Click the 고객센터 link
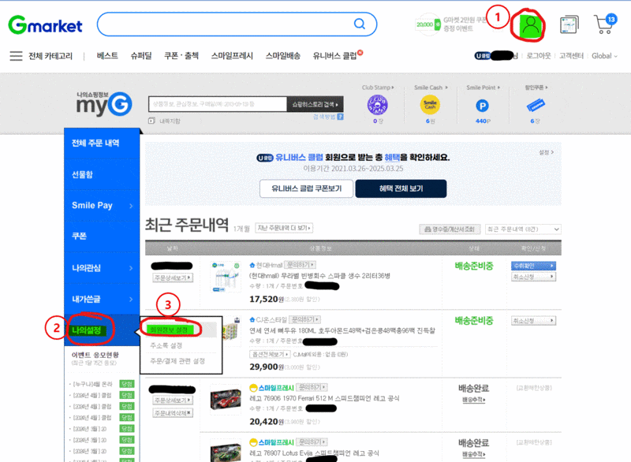 pyautogui.click(x=571, y=56)
